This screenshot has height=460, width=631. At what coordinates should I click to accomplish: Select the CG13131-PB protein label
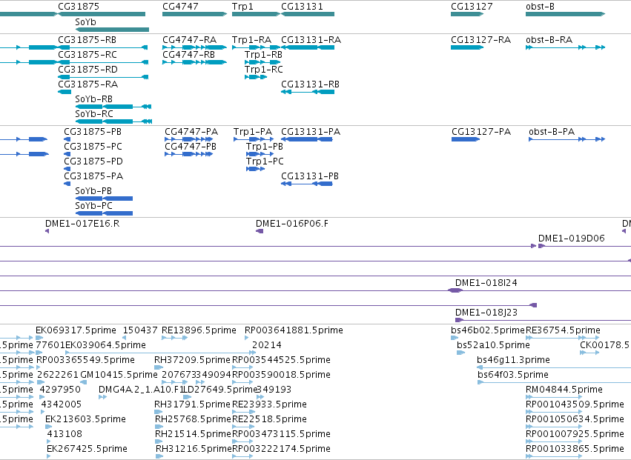[x=310, y=176]
